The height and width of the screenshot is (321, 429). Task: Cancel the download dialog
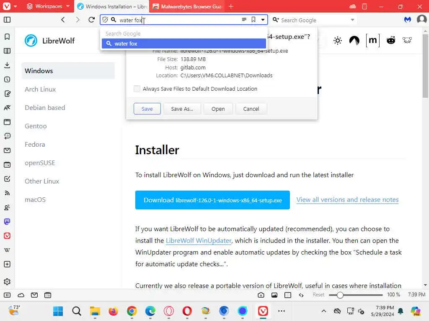251,109
